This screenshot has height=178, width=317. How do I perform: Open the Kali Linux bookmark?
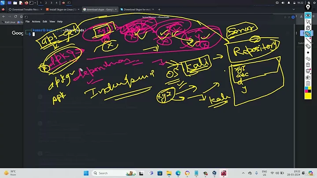pyautogui.click(x=8, y=22)
